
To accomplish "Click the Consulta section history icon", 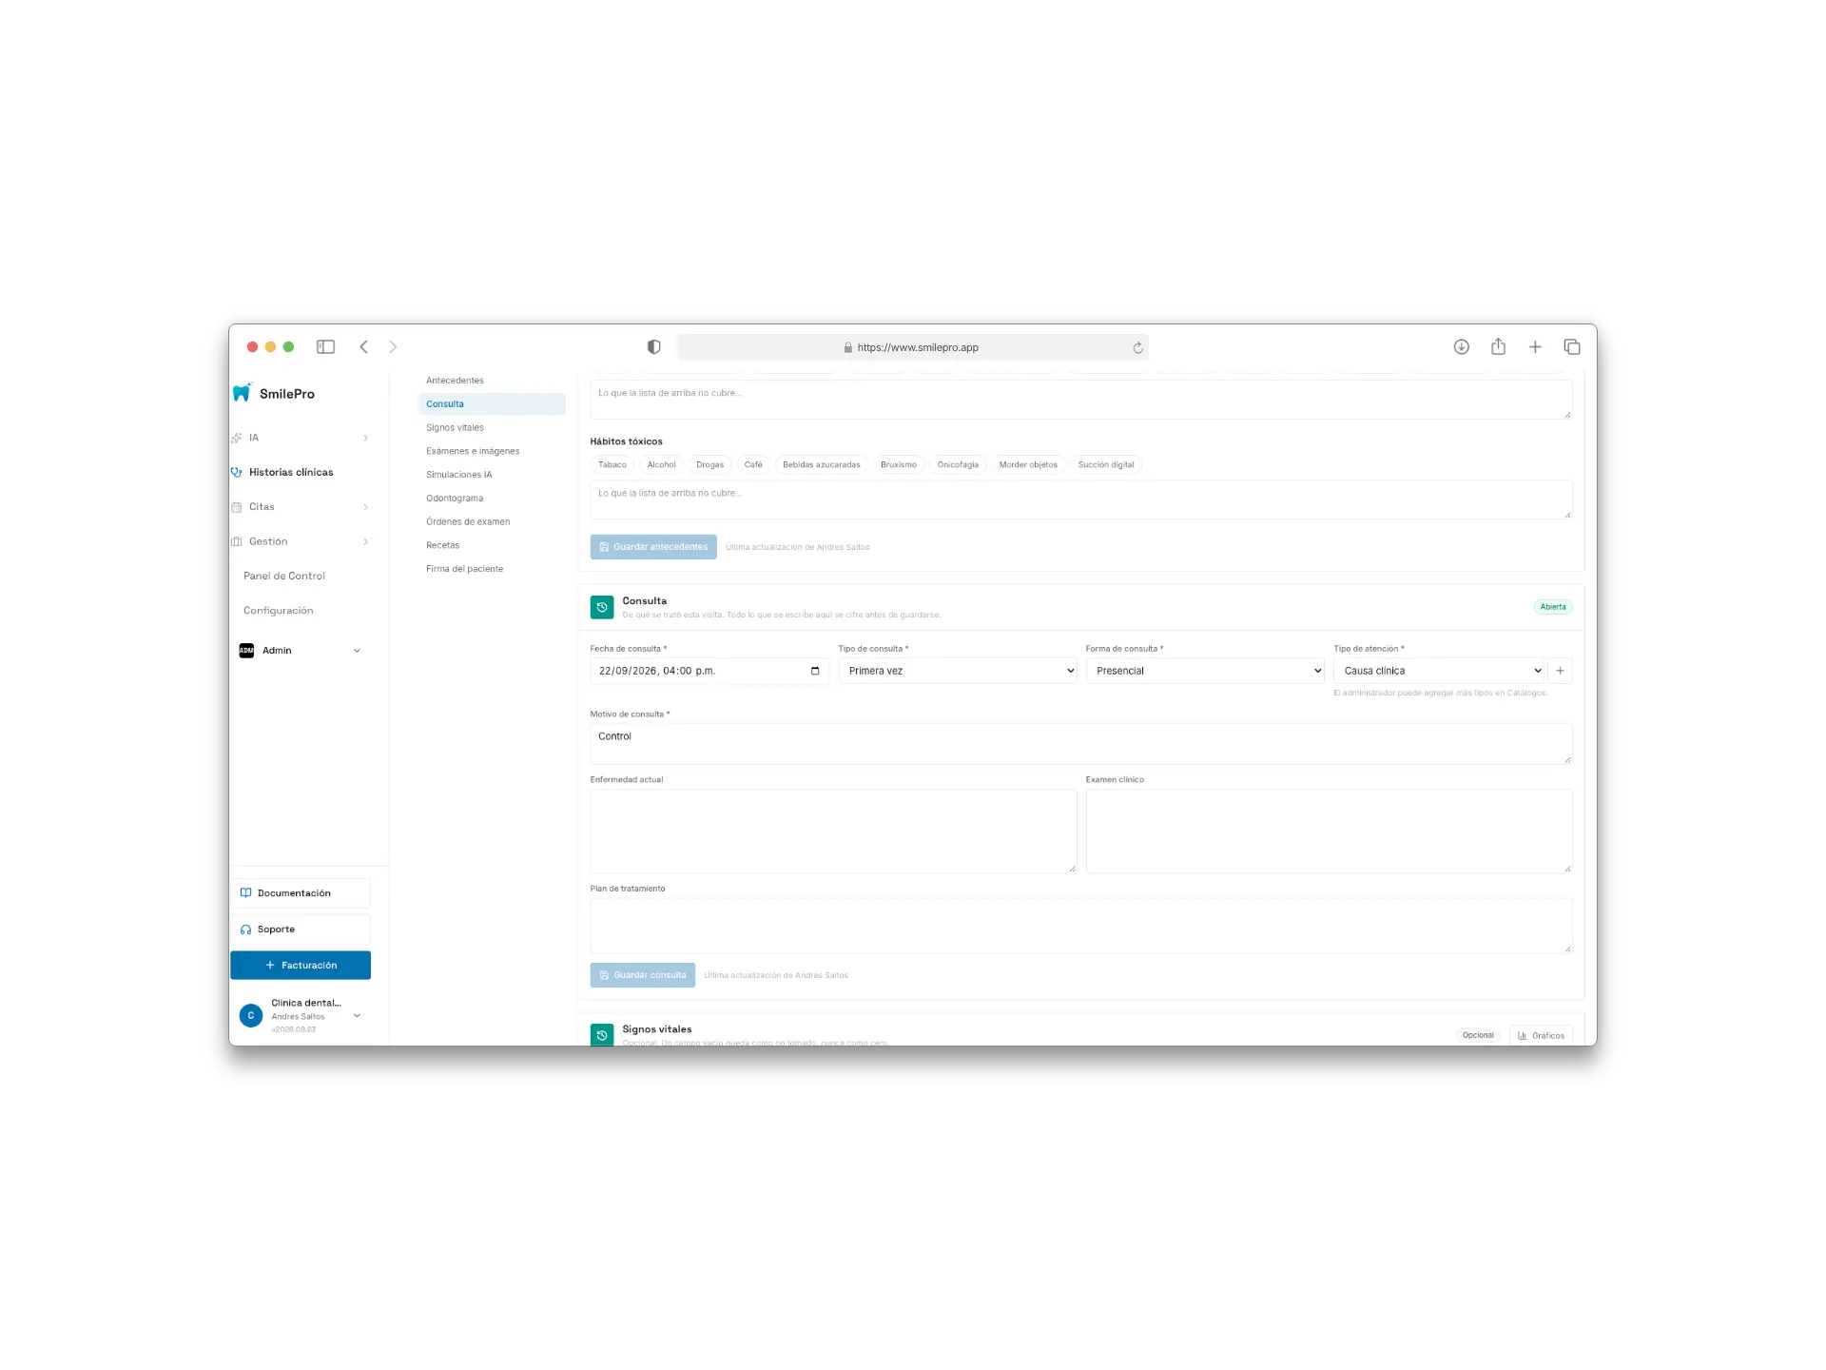I will click(x=602, y=607).
